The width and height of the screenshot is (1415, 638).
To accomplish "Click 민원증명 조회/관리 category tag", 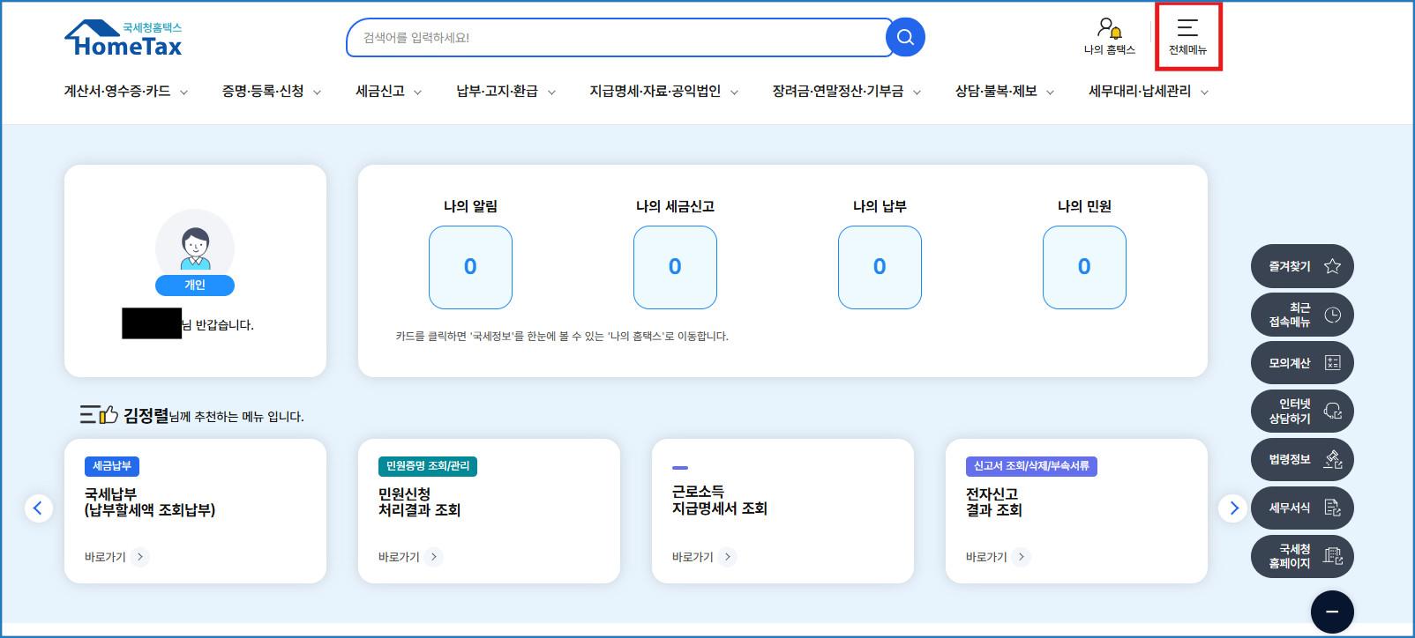I will click(x=428, y=465).
